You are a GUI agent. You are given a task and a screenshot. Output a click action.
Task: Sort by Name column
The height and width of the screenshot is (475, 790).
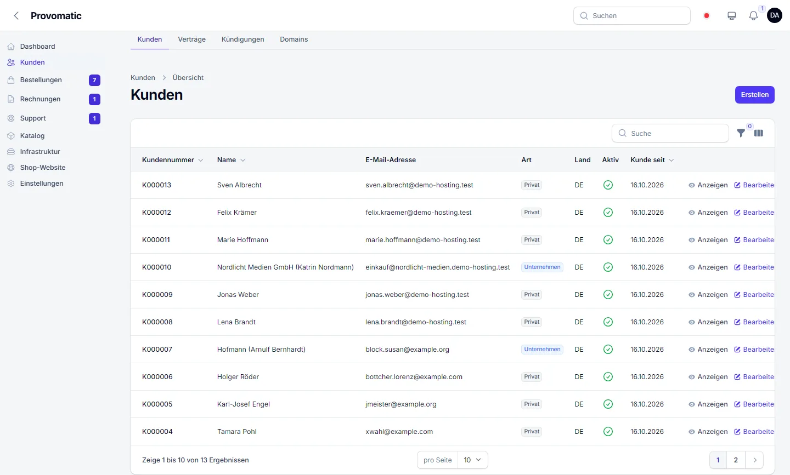coord(231,160)
